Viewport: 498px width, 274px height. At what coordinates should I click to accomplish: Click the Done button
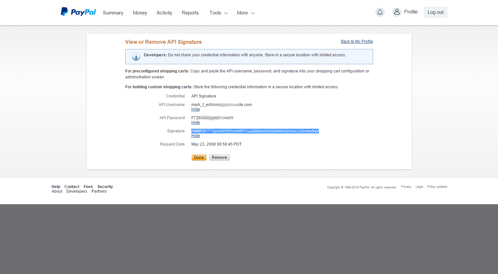199,157
